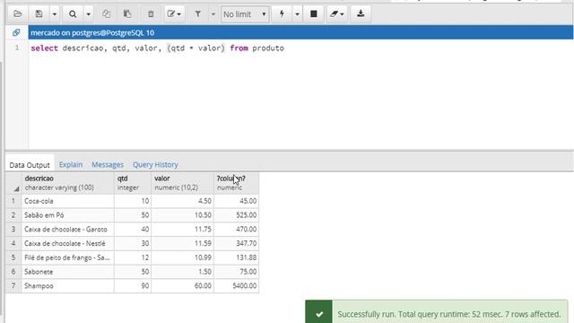The height and width of the screenshot is (323, 574).
Task: Click the green checkmark success icon
Action: tap(319, 314)
